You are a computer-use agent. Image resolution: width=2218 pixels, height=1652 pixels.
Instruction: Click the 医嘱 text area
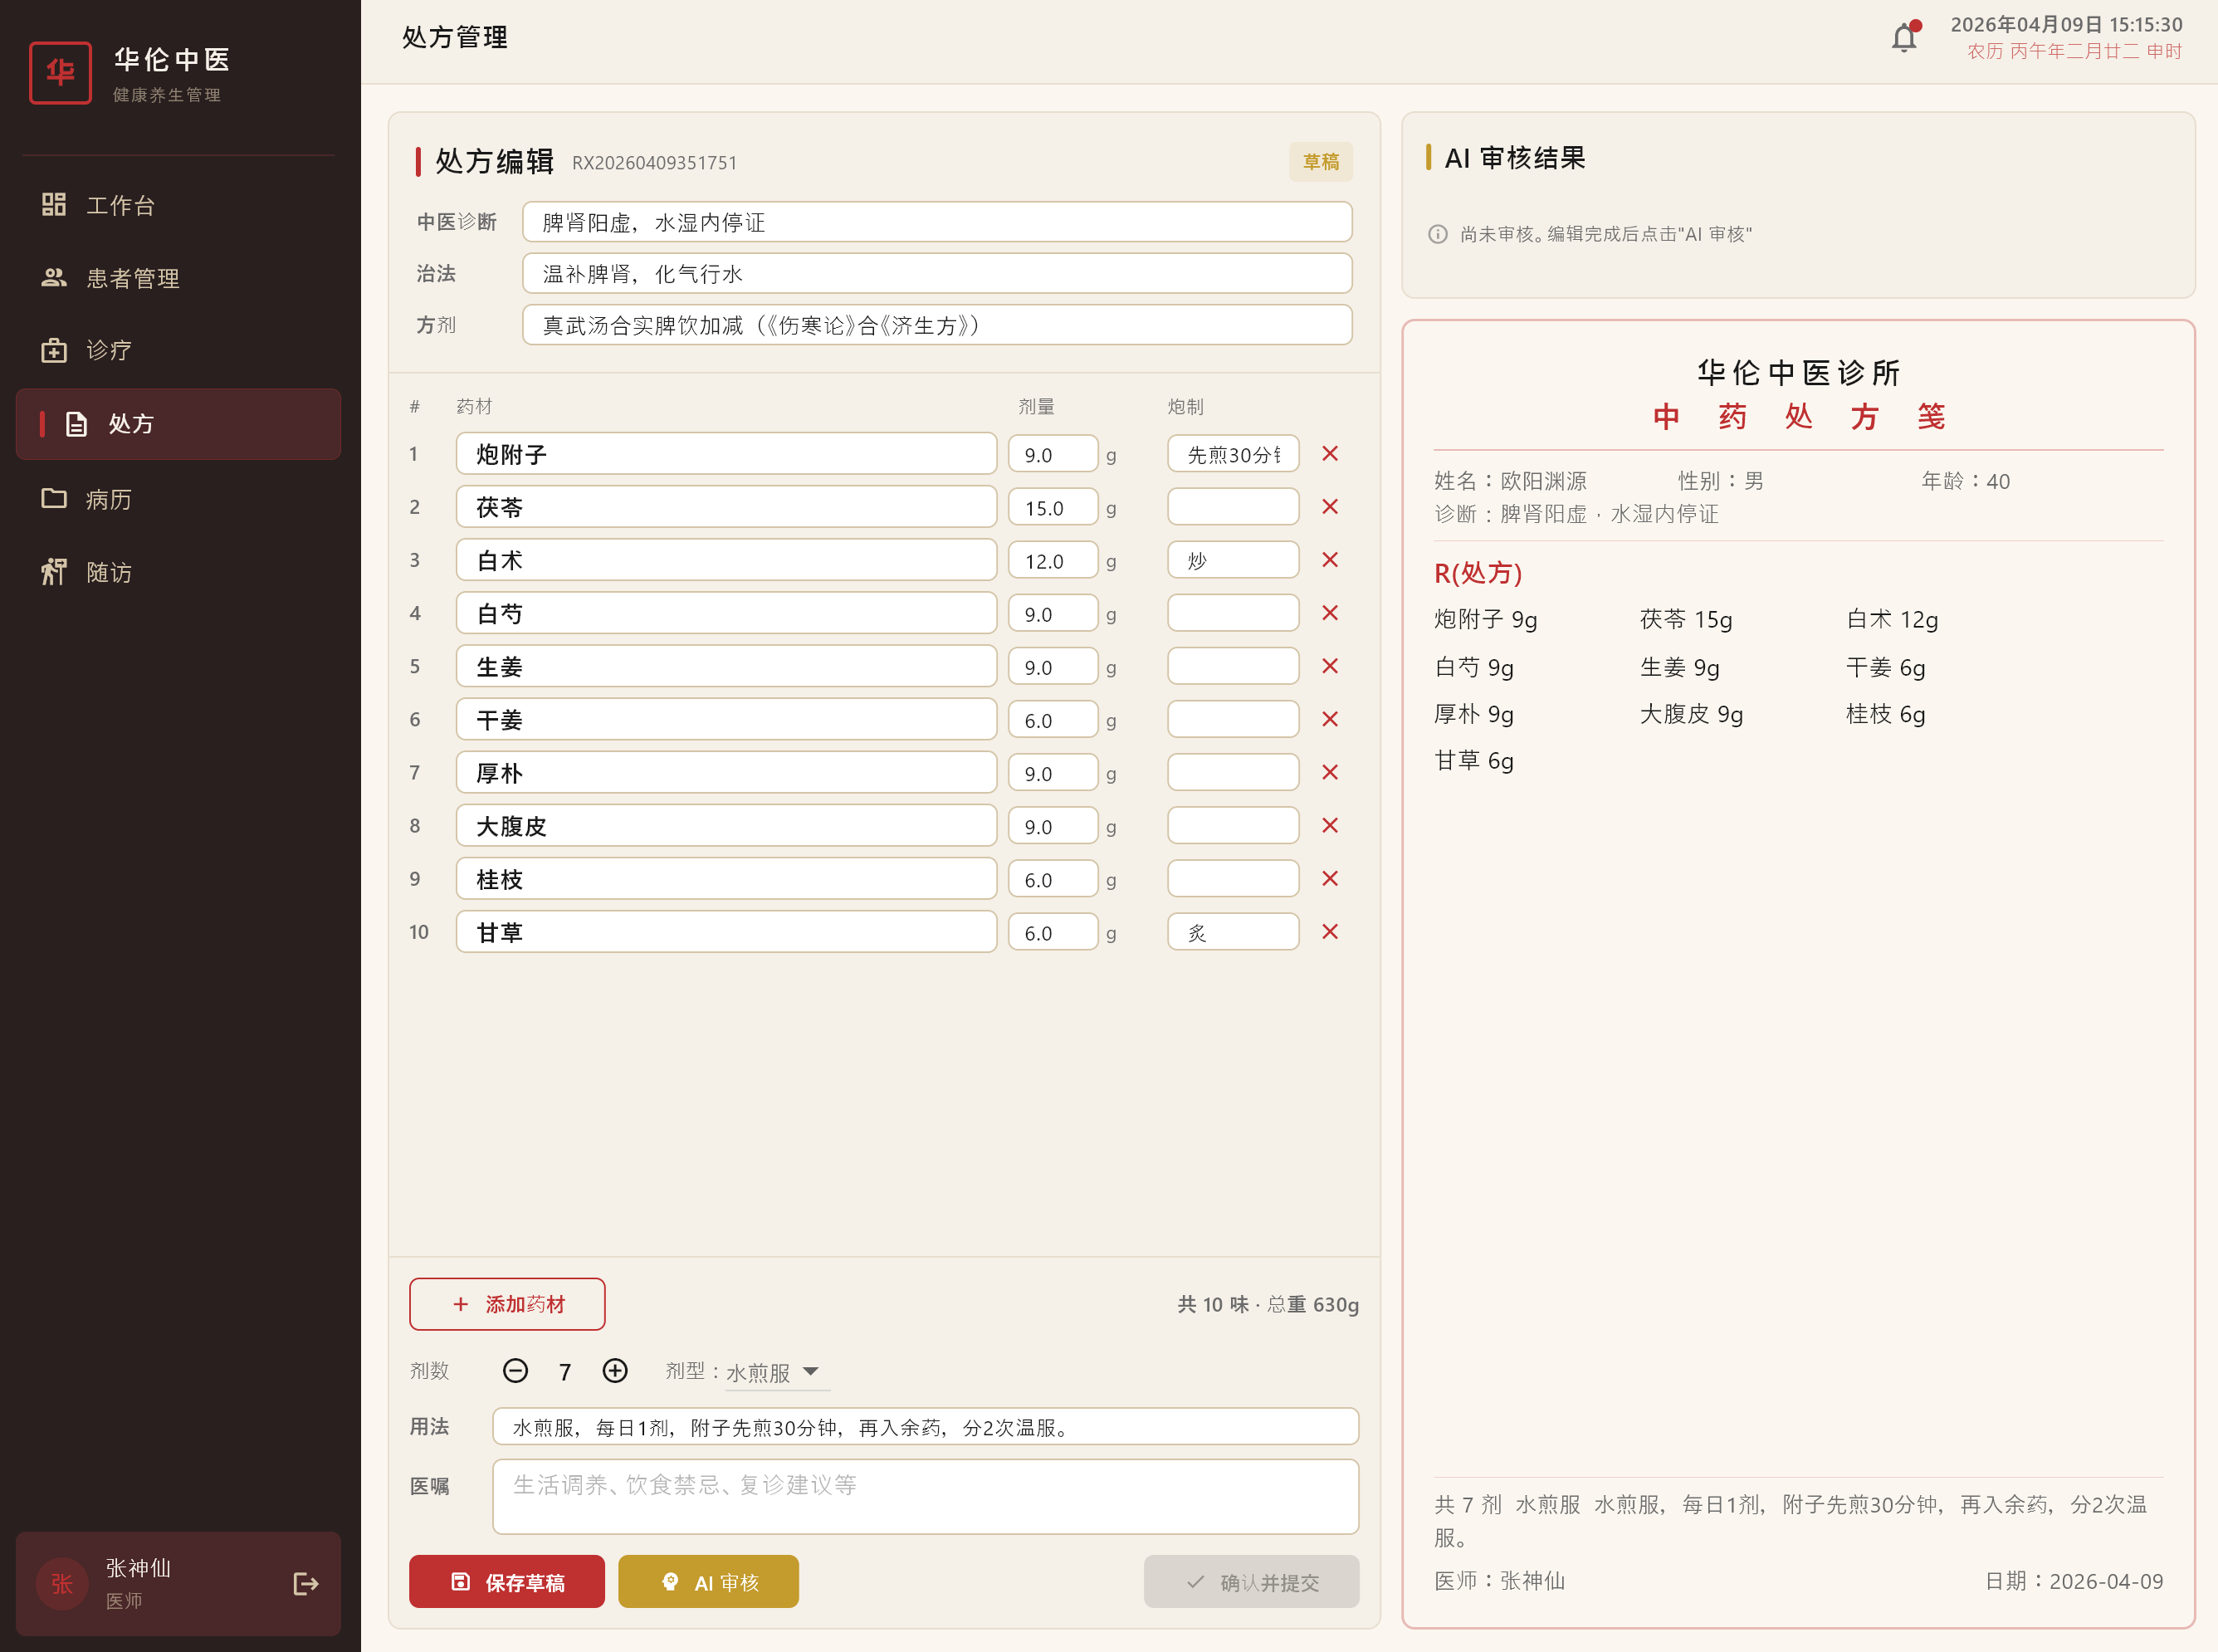[x=924, y=1496]
